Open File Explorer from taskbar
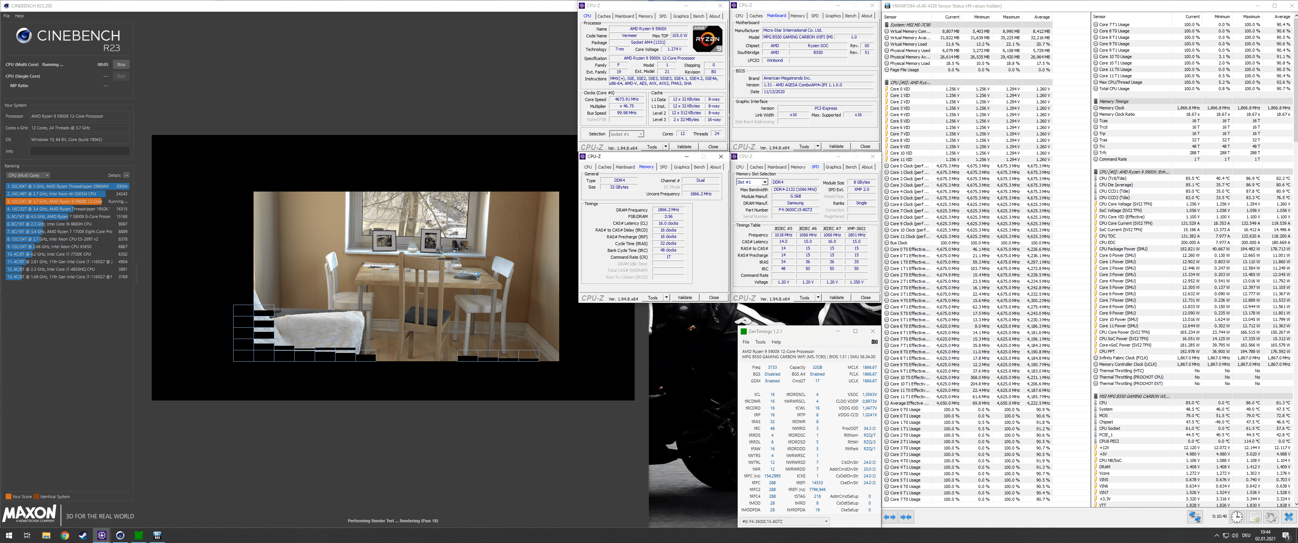Screen dimensions: 1298x543 46,535
